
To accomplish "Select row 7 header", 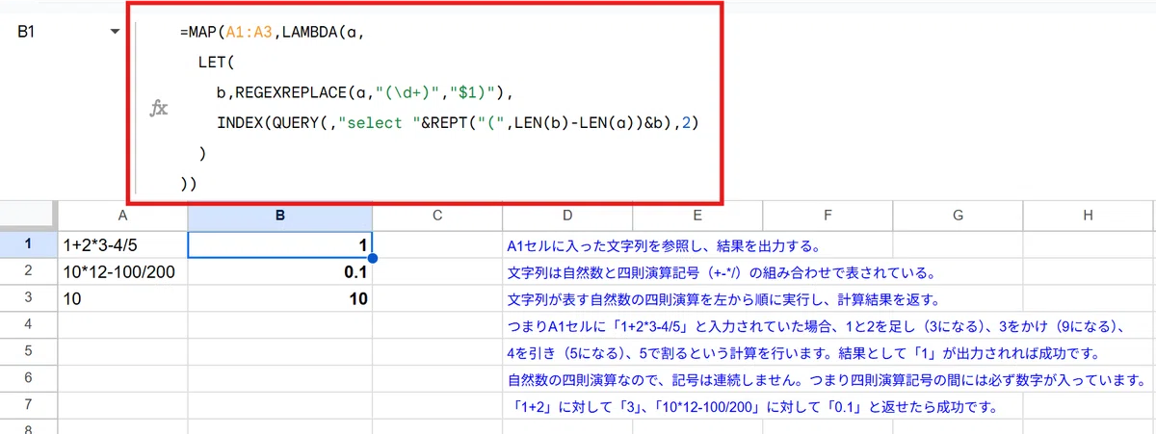I will 28,407.
